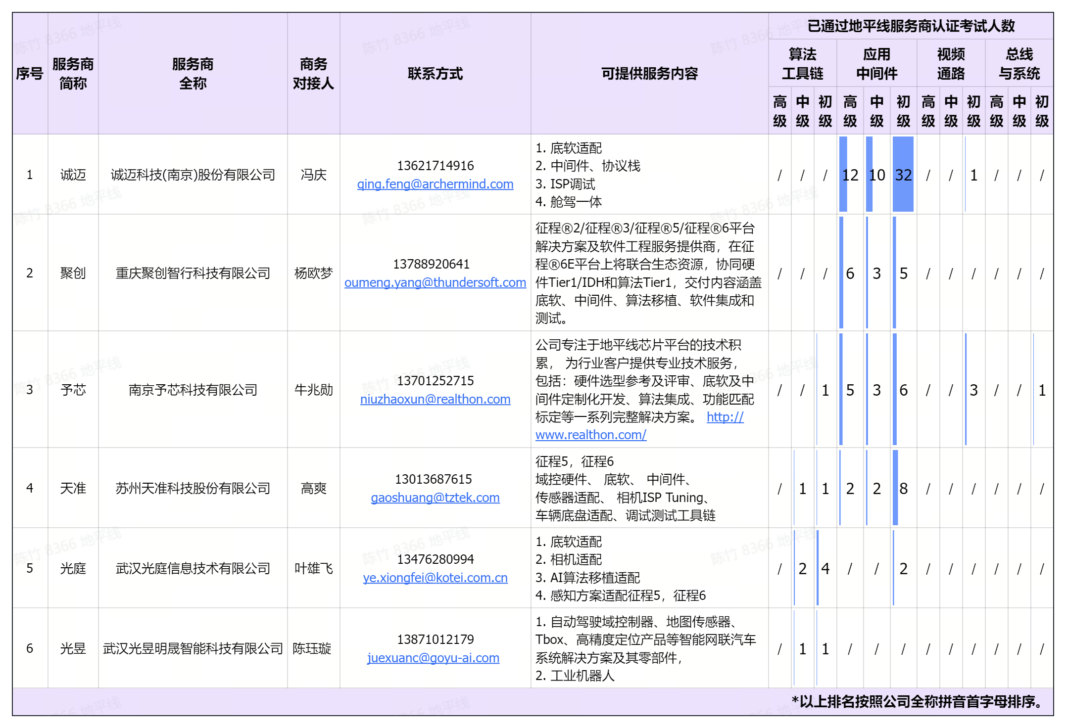Select the 算法工具链 header cell
This screenshot has height=728, width=1066.
802,63
